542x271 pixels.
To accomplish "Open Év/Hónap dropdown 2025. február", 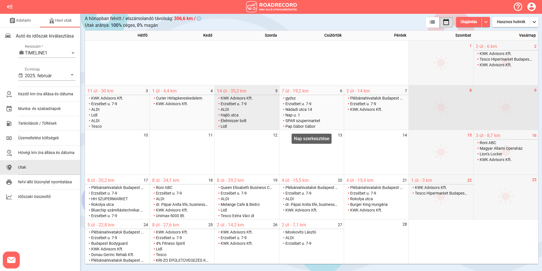I will pyautogui.click(x=47, y=76).
